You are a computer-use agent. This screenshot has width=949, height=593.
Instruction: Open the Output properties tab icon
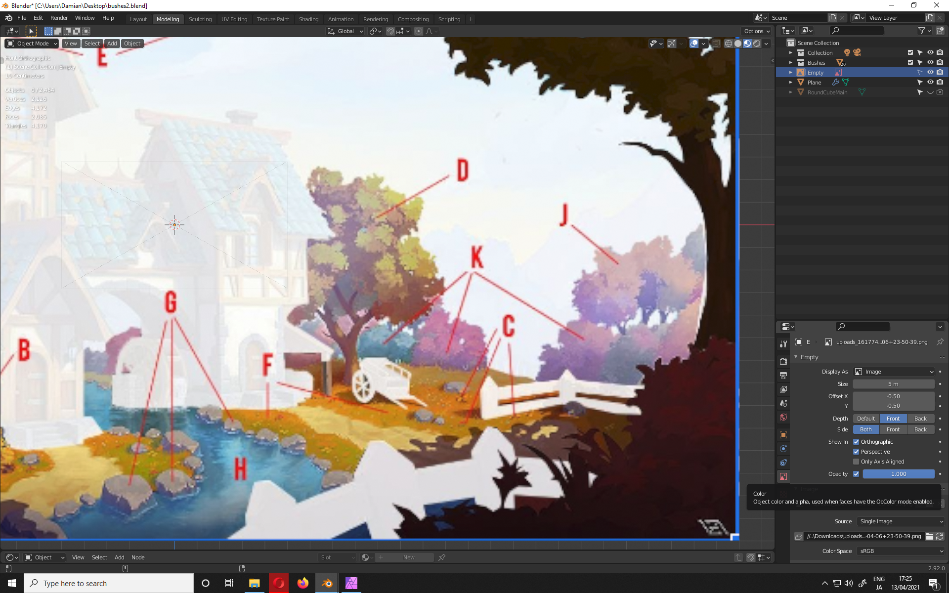click(783, 376)
